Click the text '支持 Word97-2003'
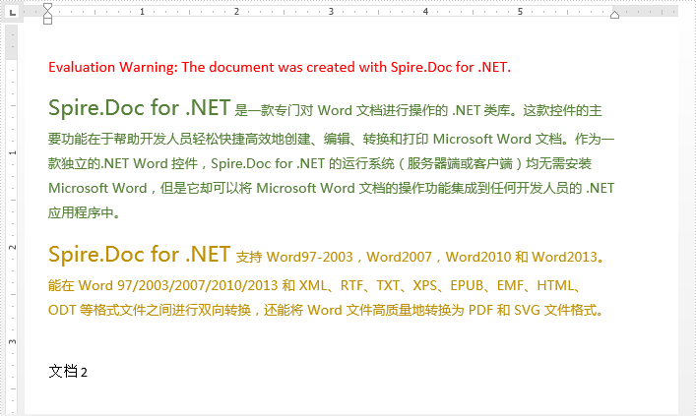696x416 pixels. coord(294,257)
